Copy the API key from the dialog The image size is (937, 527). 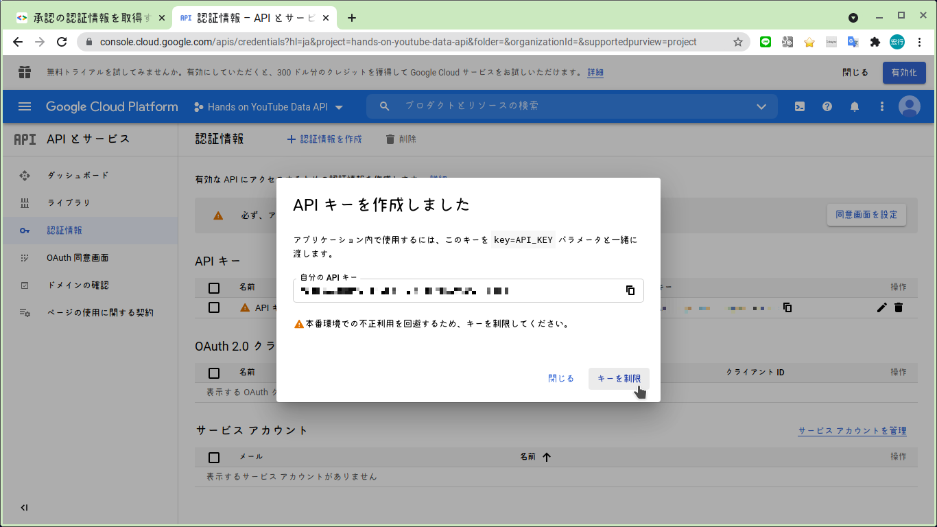tap(630, 290)
